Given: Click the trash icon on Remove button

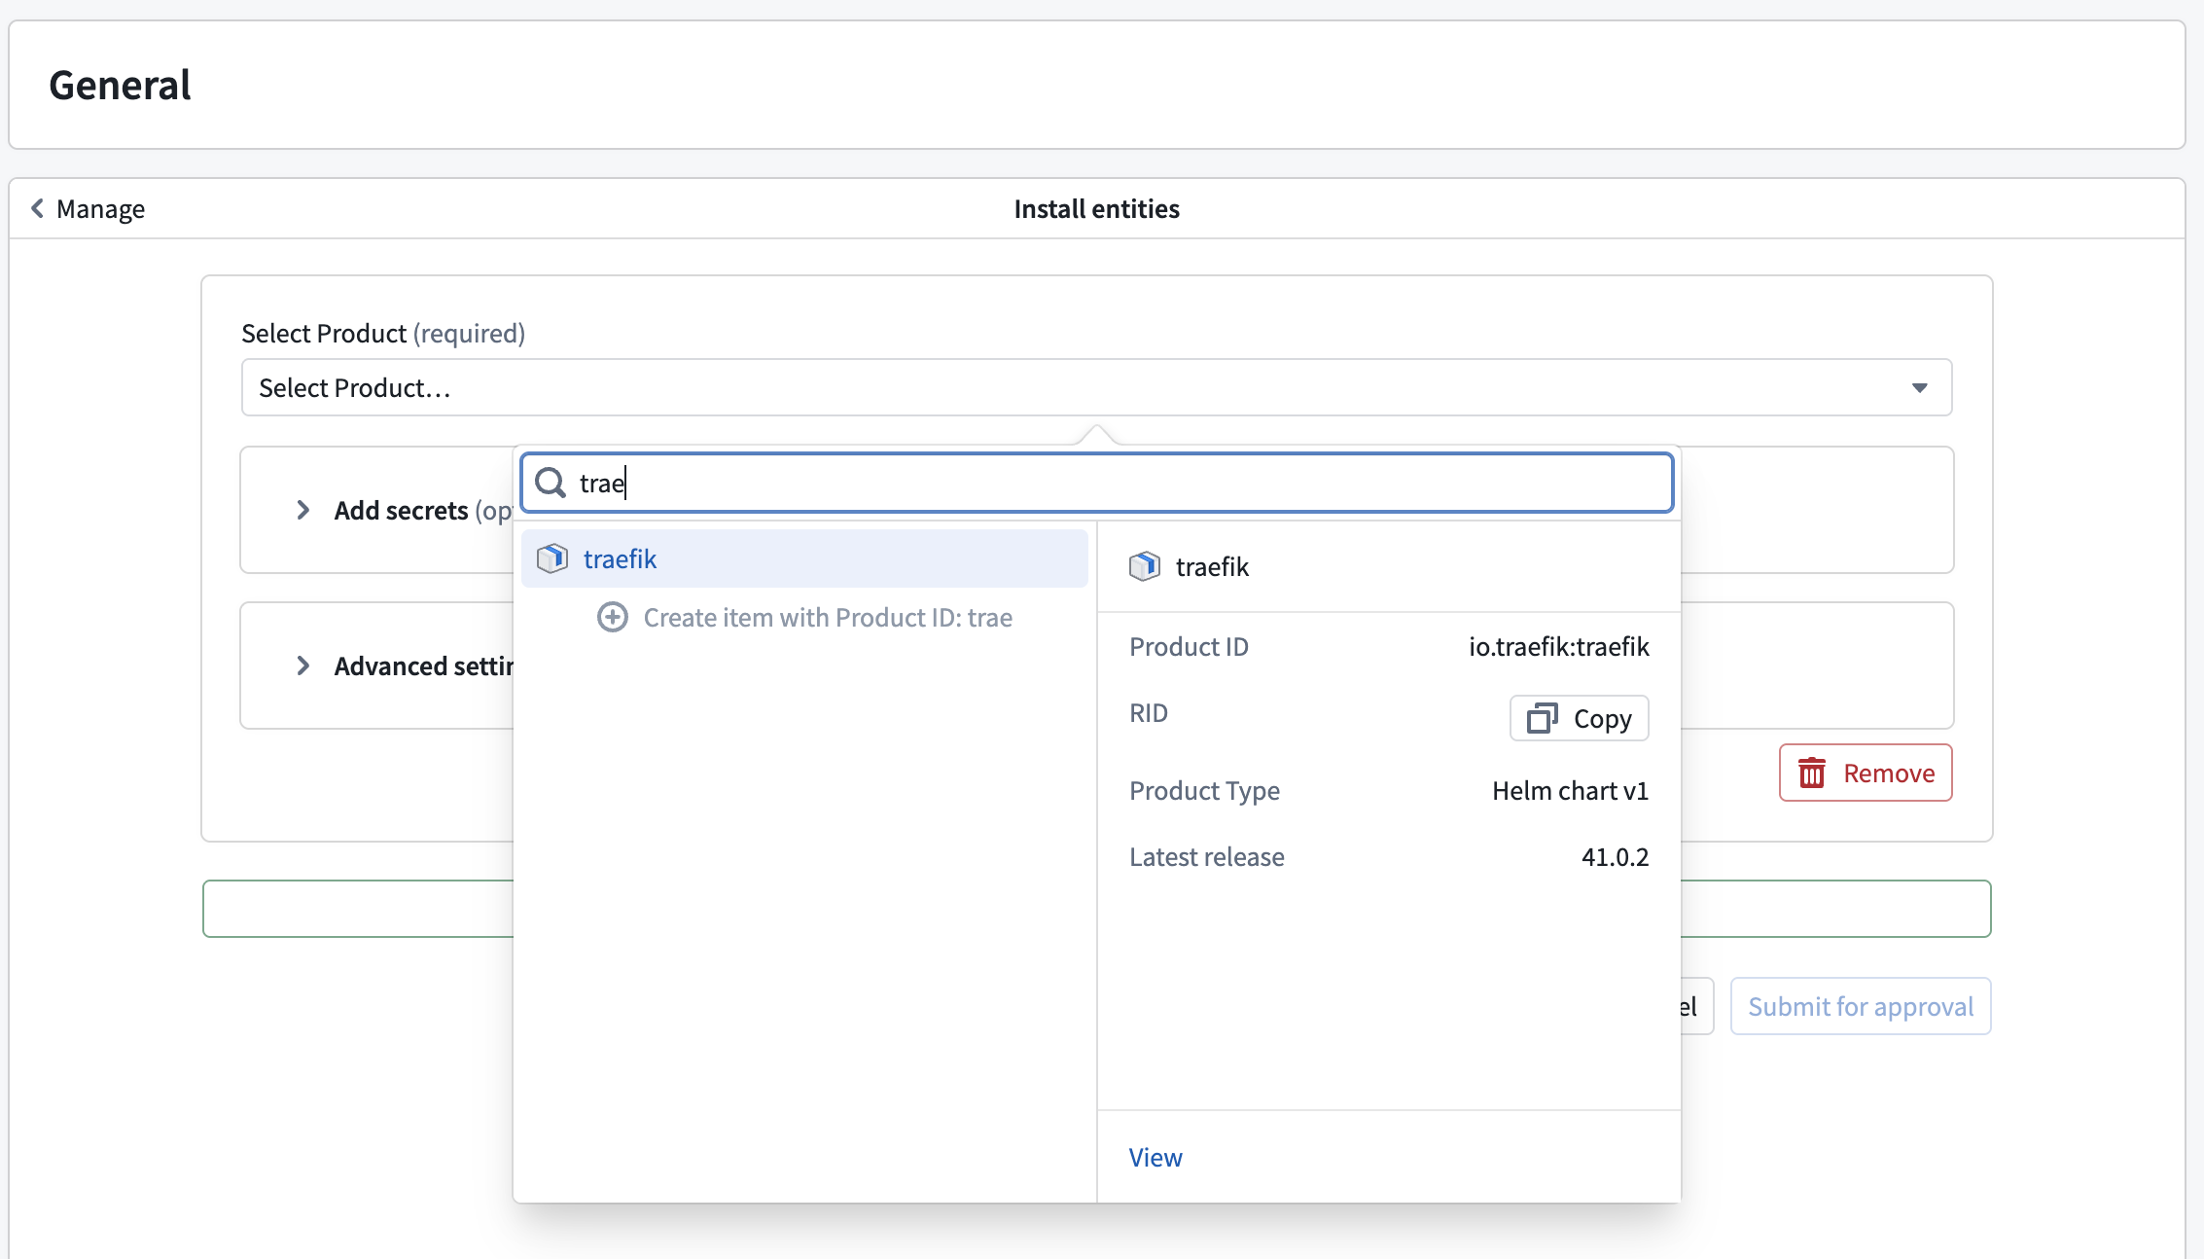Looking at the screenshot, I should [1812, 773].
